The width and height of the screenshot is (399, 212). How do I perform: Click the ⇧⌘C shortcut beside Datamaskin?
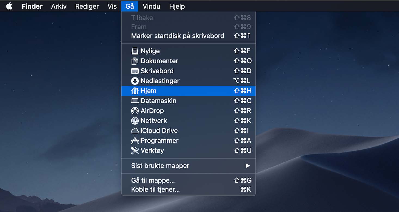[x=243, y=101]
